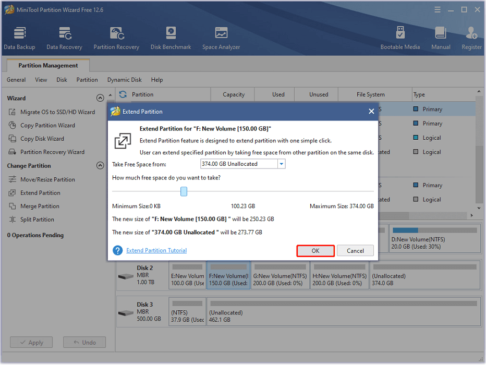Start Disk Benchmark tool
This screenshot has height=365, width=486.
[x=171, y=39]
